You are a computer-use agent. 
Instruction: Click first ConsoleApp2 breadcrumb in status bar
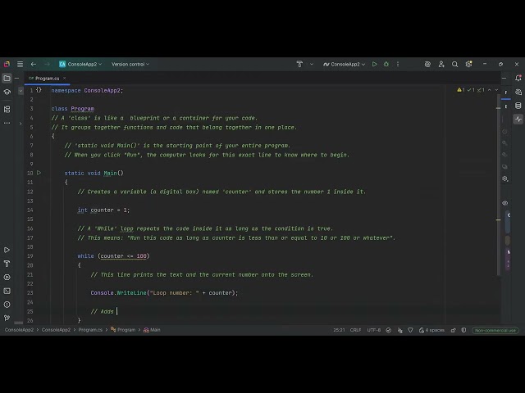coord(19,330)
